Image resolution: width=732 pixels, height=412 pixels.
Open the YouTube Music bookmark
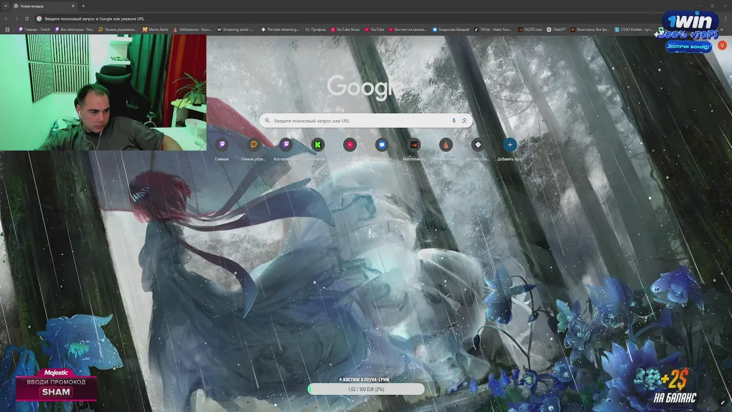pyautogui.click(x=346, y=29)
